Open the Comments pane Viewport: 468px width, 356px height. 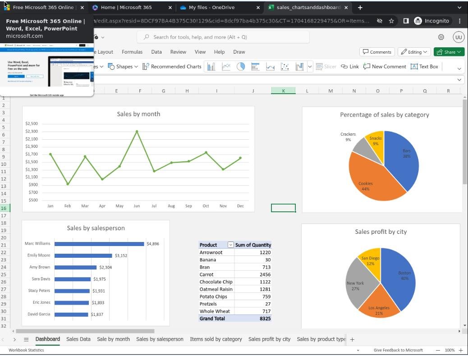pyautogui.click(x=377, y=52)
